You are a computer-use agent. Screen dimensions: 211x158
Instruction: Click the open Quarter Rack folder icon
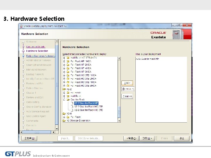click(x=68, y=100)
